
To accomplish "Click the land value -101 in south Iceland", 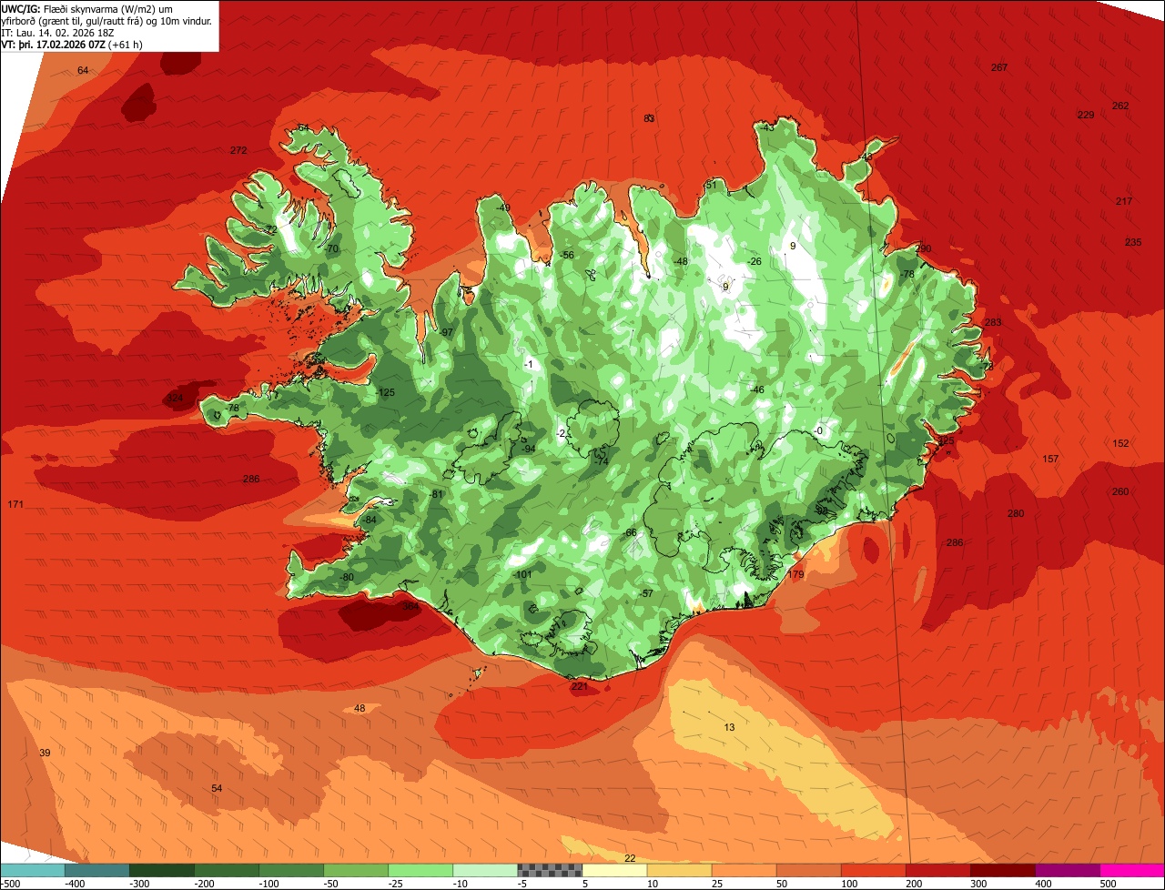I will coord(522,574).
